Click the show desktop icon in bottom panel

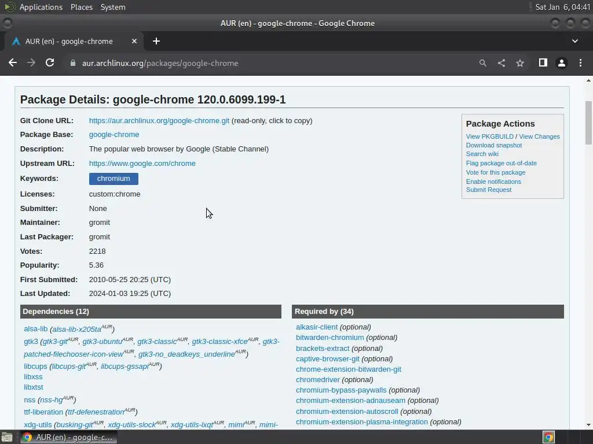pyautogui.click(x=7, y=437)
